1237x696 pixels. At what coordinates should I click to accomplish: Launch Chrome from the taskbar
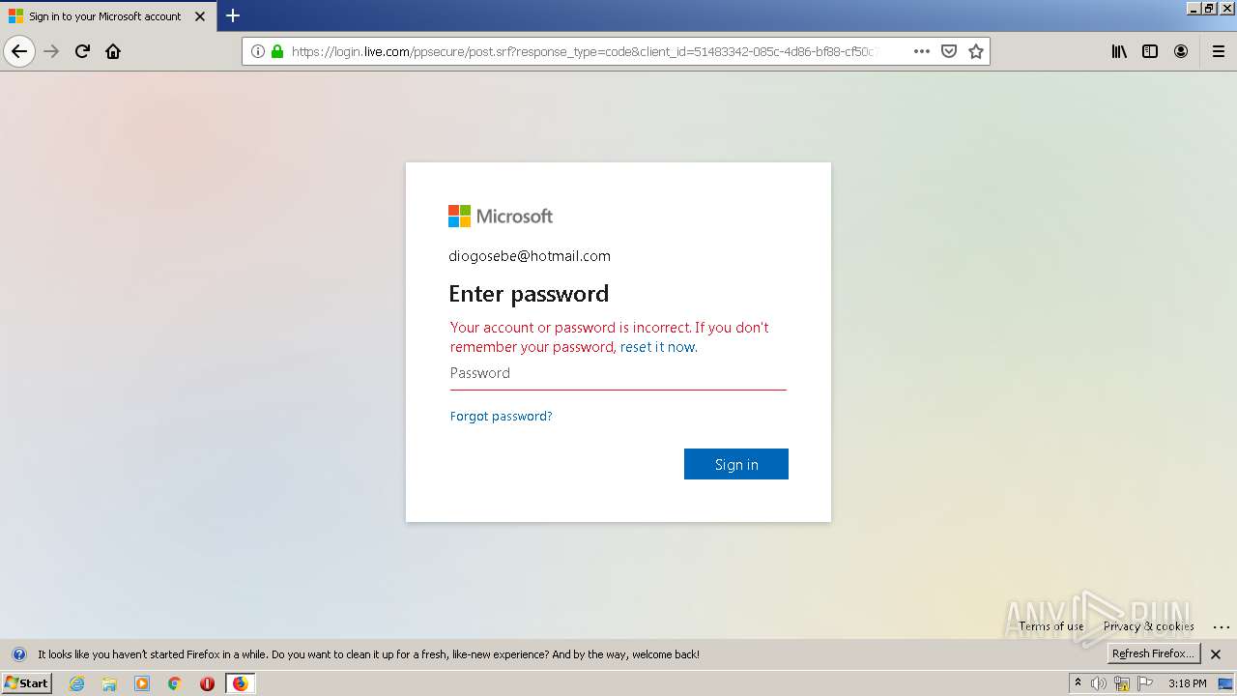(x=175, y=683)
